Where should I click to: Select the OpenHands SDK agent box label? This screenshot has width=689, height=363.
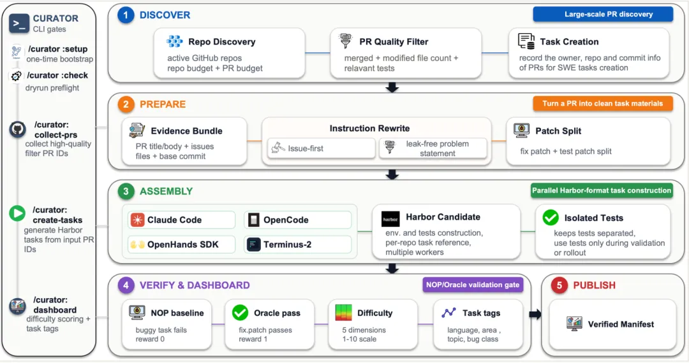(183, 245)
